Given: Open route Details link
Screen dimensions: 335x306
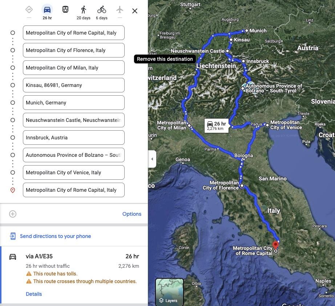Looking at the screenshot, I should point(34,294).
